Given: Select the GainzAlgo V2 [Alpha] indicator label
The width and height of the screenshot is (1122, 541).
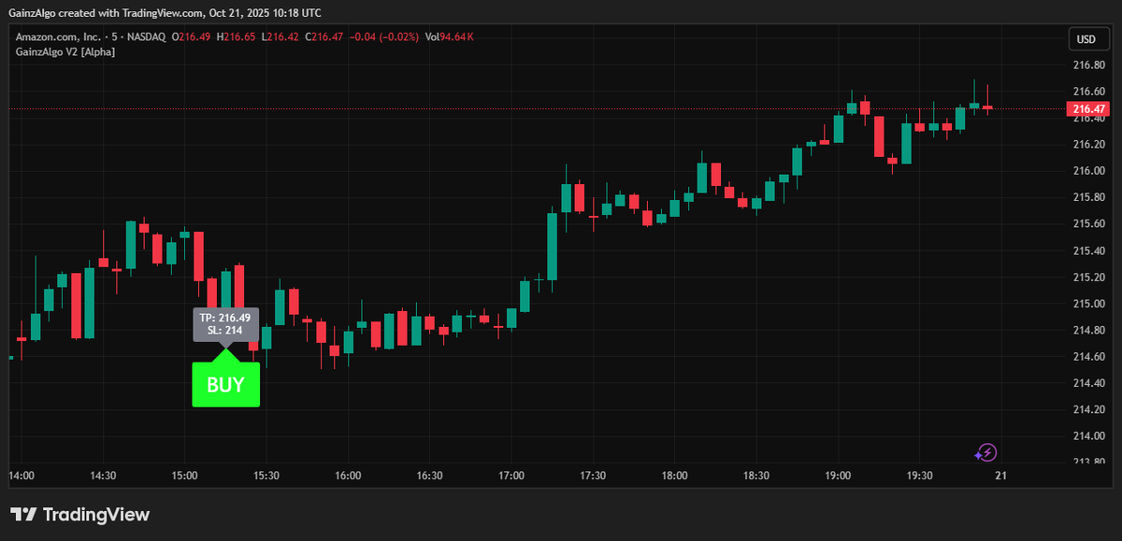Looking at the screenshot, I should pyautogui.click(x=64, y=51).
